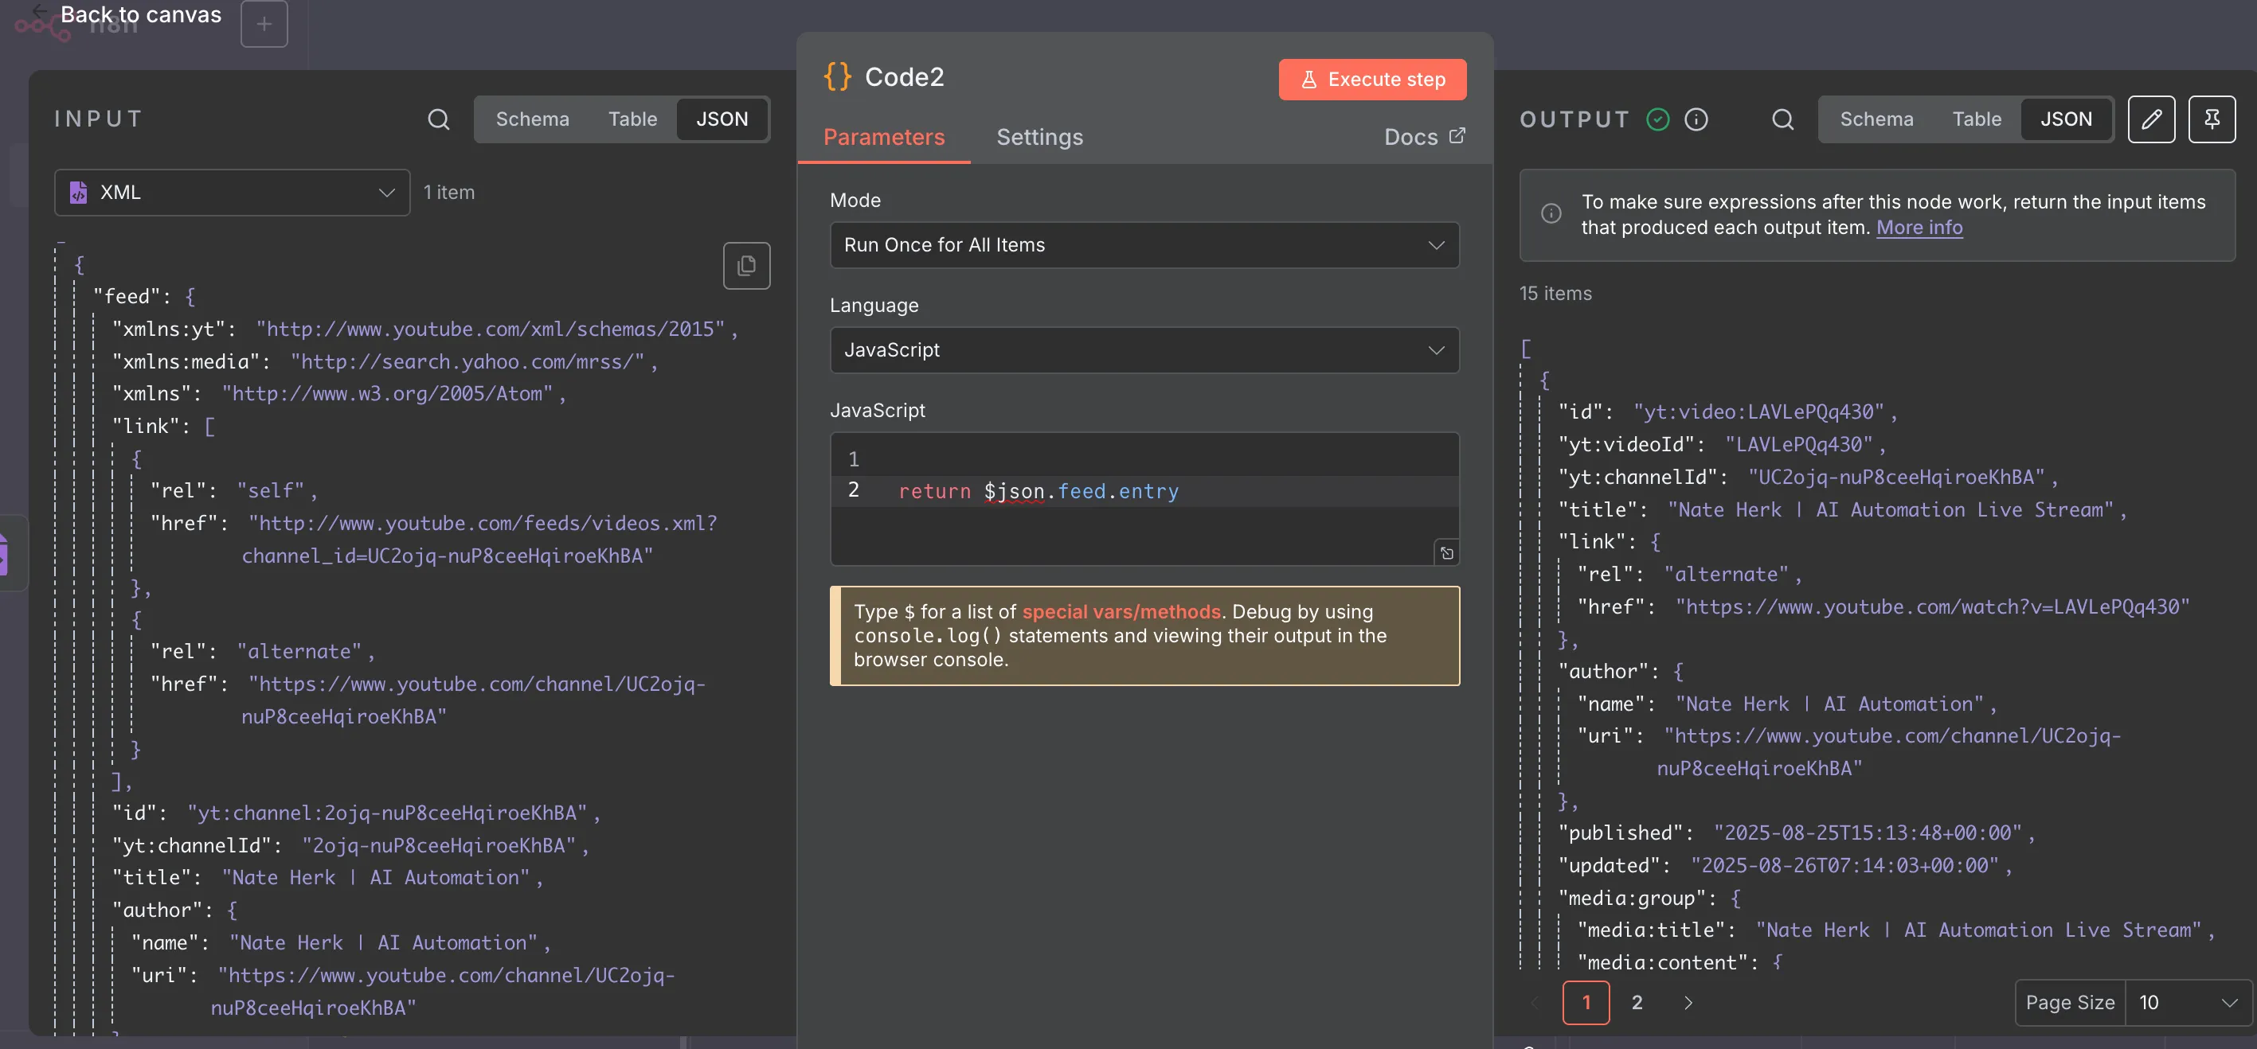Click line number 1 in code editor
This screenshot has height=1049, width=2257.
coord(852,458)
